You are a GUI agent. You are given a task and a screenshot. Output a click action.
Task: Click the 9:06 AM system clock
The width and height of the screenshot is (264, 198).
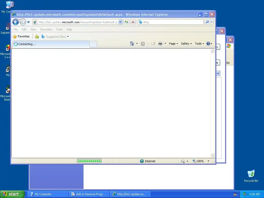[254, 194]
